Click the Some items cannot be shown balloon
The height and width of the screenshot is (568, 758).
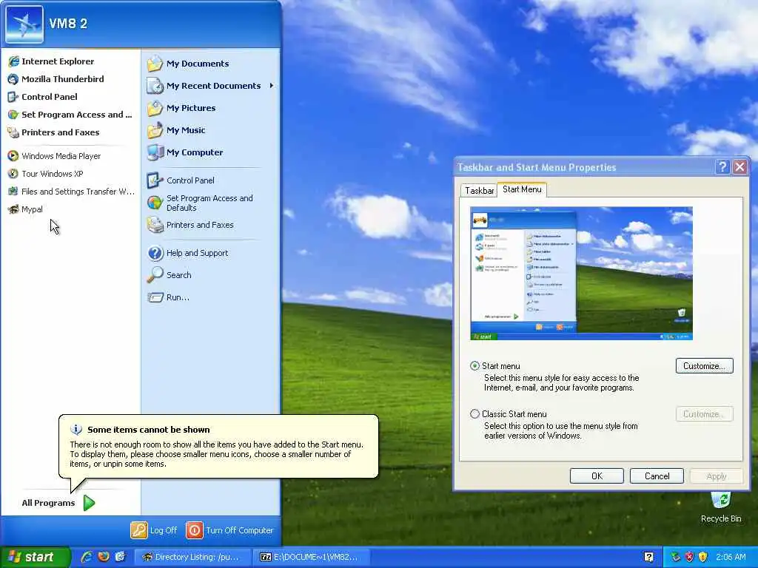[x=218, y=446]
